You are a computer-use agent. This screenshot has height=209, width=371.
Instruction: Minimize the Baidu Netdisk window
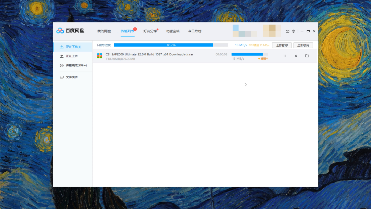[302, 31]
